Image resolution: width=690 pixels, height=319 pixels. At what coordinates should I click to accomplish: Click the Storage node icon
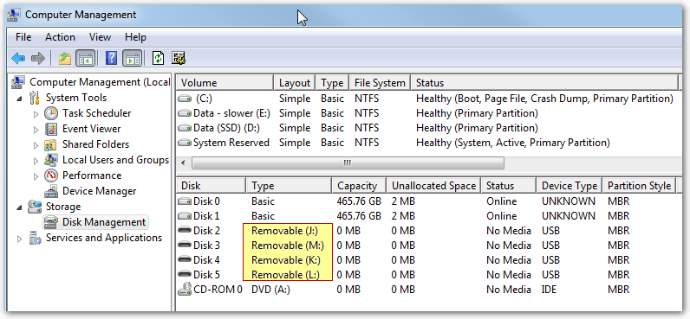point(35,207)
